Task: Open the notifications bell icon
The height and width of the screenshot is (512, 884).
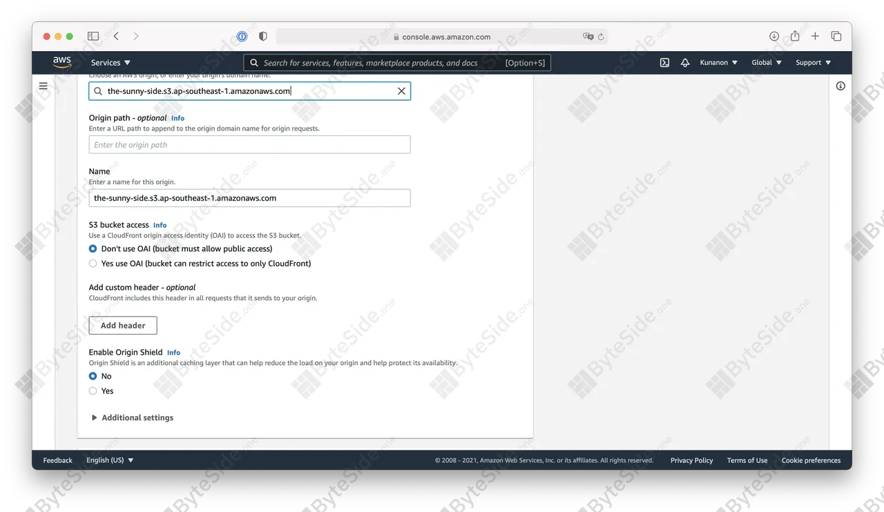Action: pos(685,63)
